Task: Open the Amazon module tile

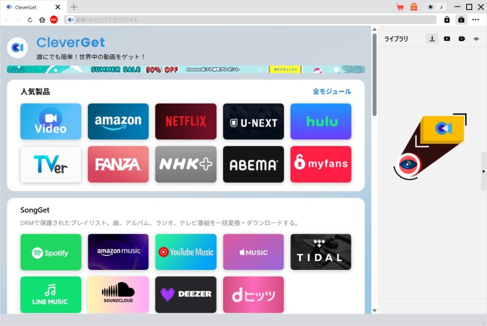Action: pyautogui.click(x=118, y=121)
